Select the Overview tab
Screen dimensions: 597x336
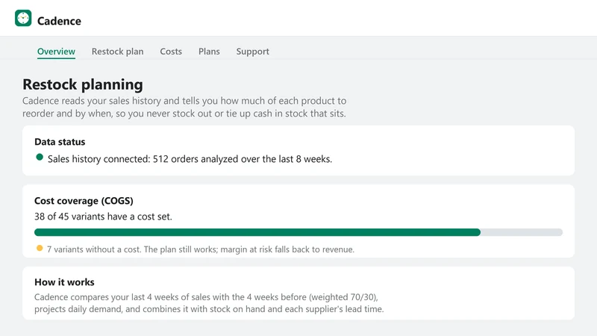click(57, 52)
